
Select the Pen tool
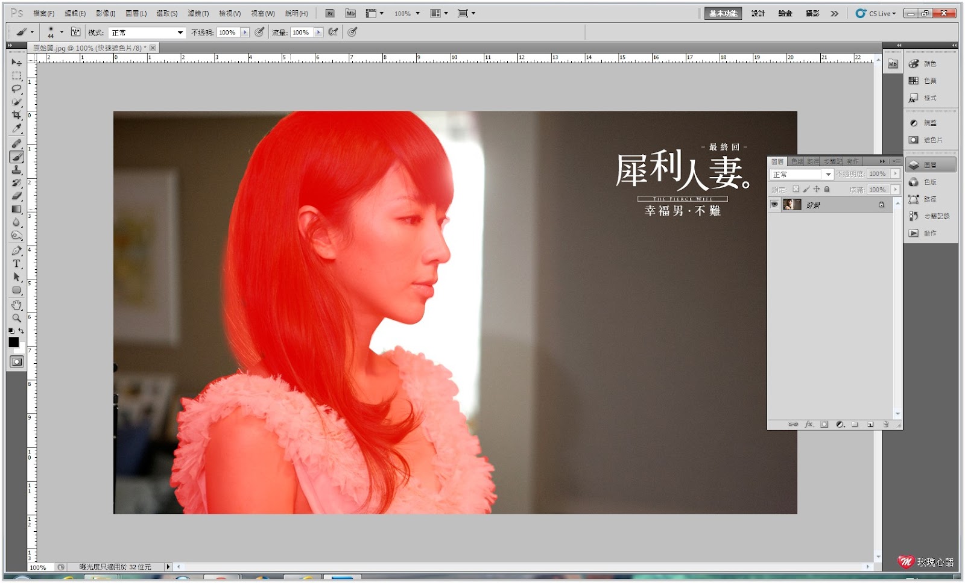pos(16,251)
